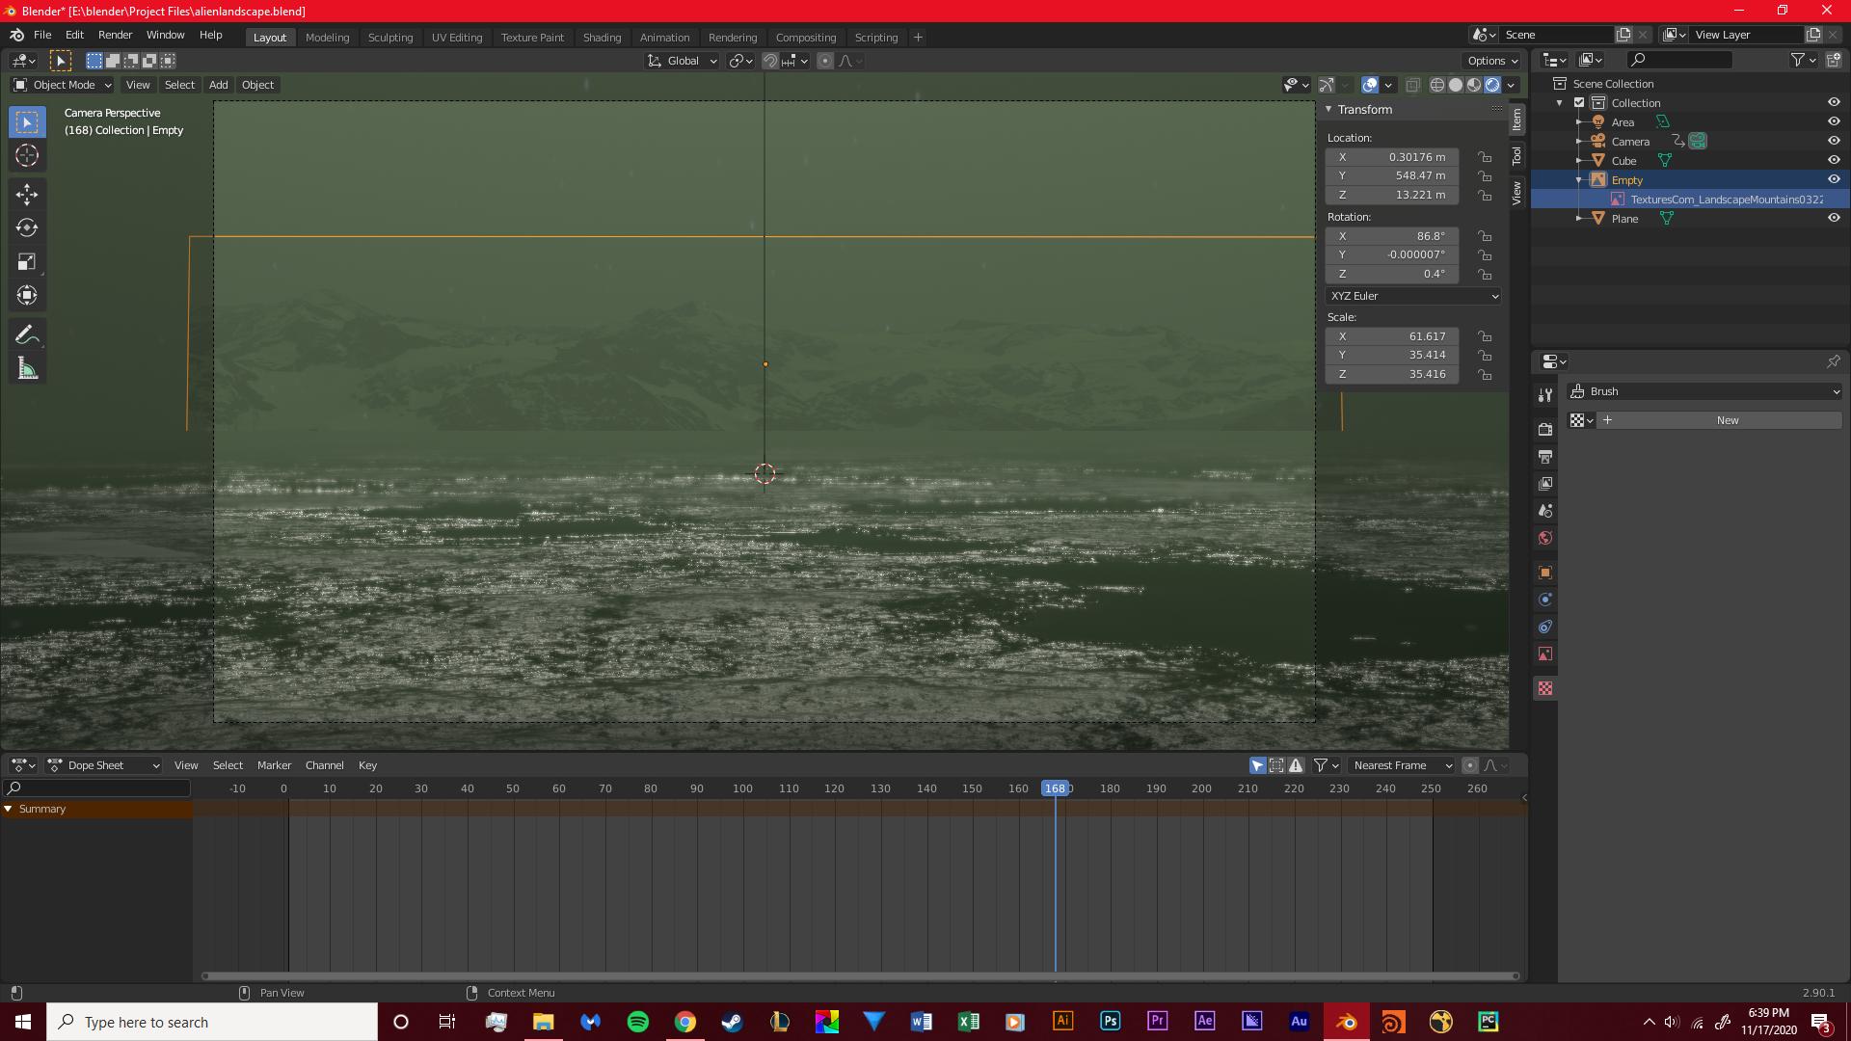Switch to the Sculpting workspace tab
1851x1041 pixels.
(390, 36)
